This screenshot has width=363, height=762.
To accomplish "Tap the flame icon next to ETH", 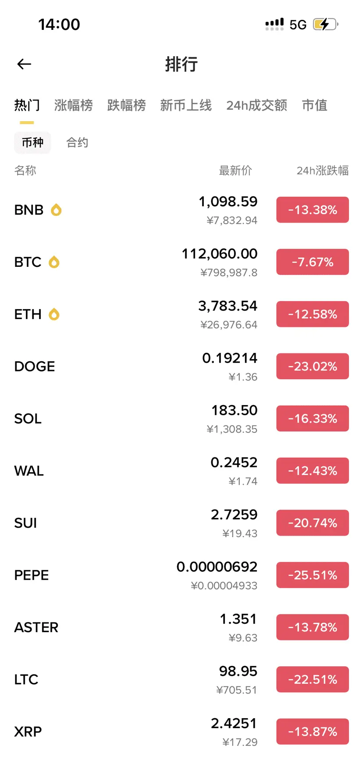I will click(x=54, y=314).
